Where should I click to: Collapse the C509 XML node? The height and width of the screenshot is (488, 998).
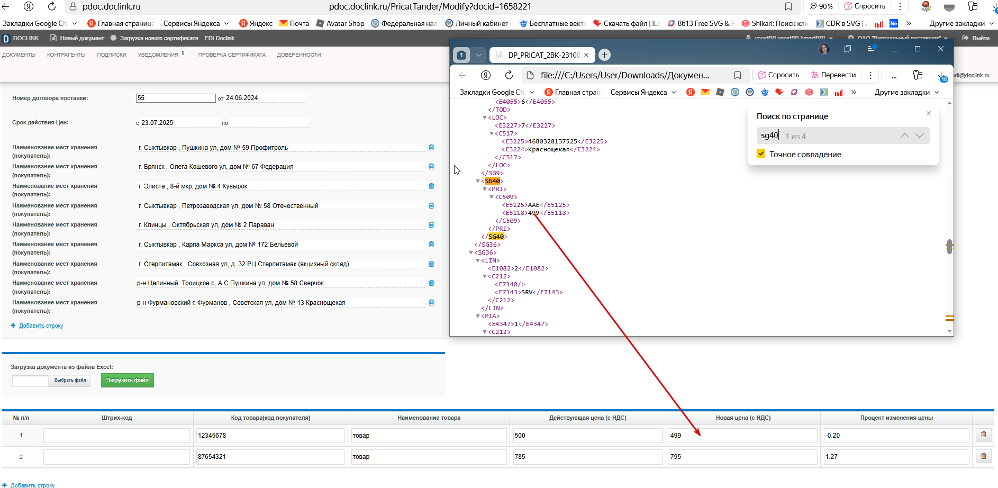click(x=492, y=197)
